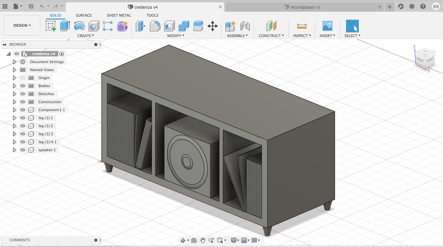Click the Zoom magnifier with plus-minus
443x247 pixels.
(211, 240)
